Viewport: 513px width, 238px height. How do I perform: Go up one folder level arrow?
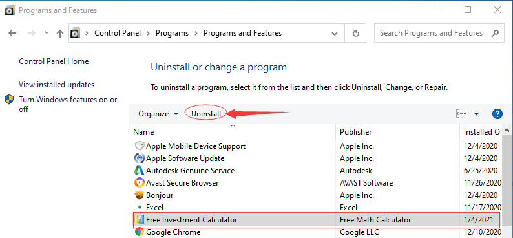pyautogui.click(x=60, y=33)
